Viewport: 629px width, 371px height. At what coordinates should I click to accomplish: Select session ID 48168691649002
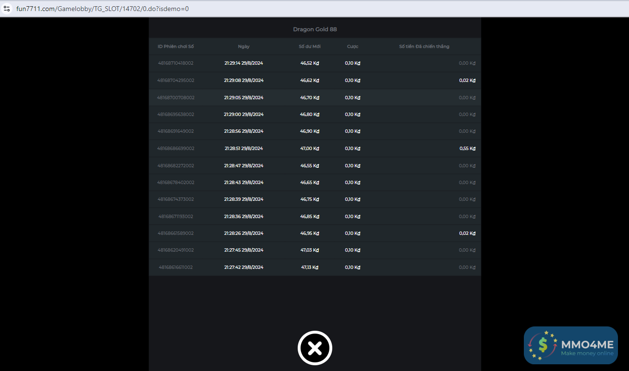[176, 131]
